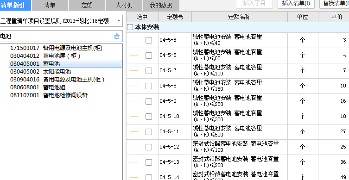Switch to the 我的数据 tab

[x=161, y=6]
